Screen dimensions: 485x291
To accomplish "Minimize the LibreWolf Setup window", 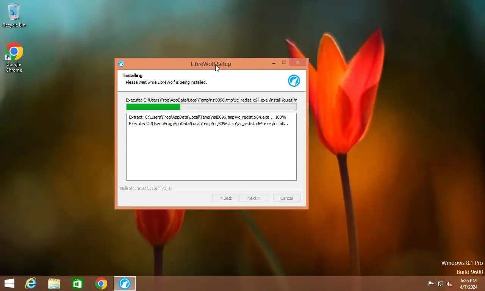I will click(x=274, y=63).
